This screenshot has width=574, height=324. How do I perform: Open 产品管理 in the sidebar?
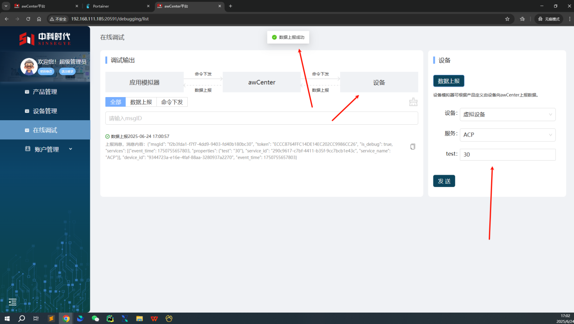(45, 92)
